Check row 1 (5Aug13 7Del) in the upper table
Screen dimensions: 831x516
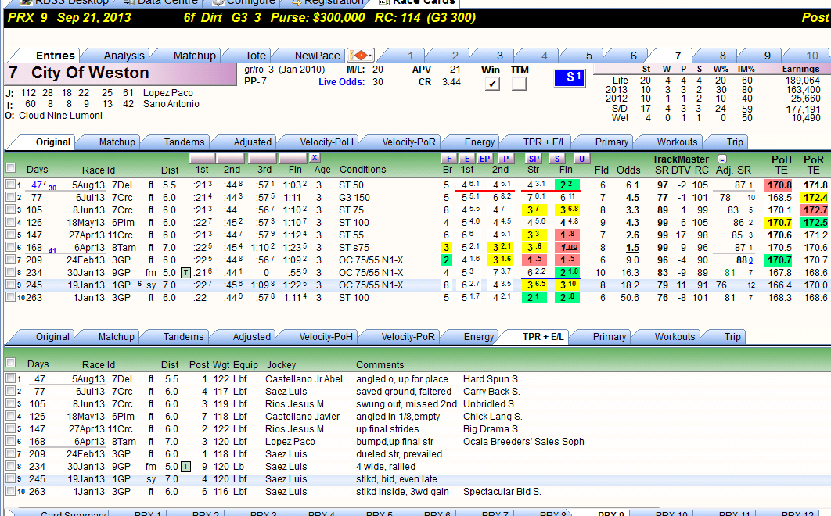coord(10,185)
